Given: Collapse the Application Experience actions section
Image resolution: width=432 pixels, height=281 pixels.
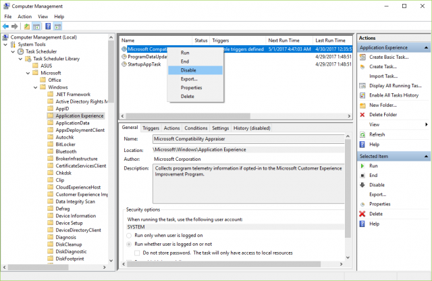Looking at the screenshot, I should tap(425, 48).
